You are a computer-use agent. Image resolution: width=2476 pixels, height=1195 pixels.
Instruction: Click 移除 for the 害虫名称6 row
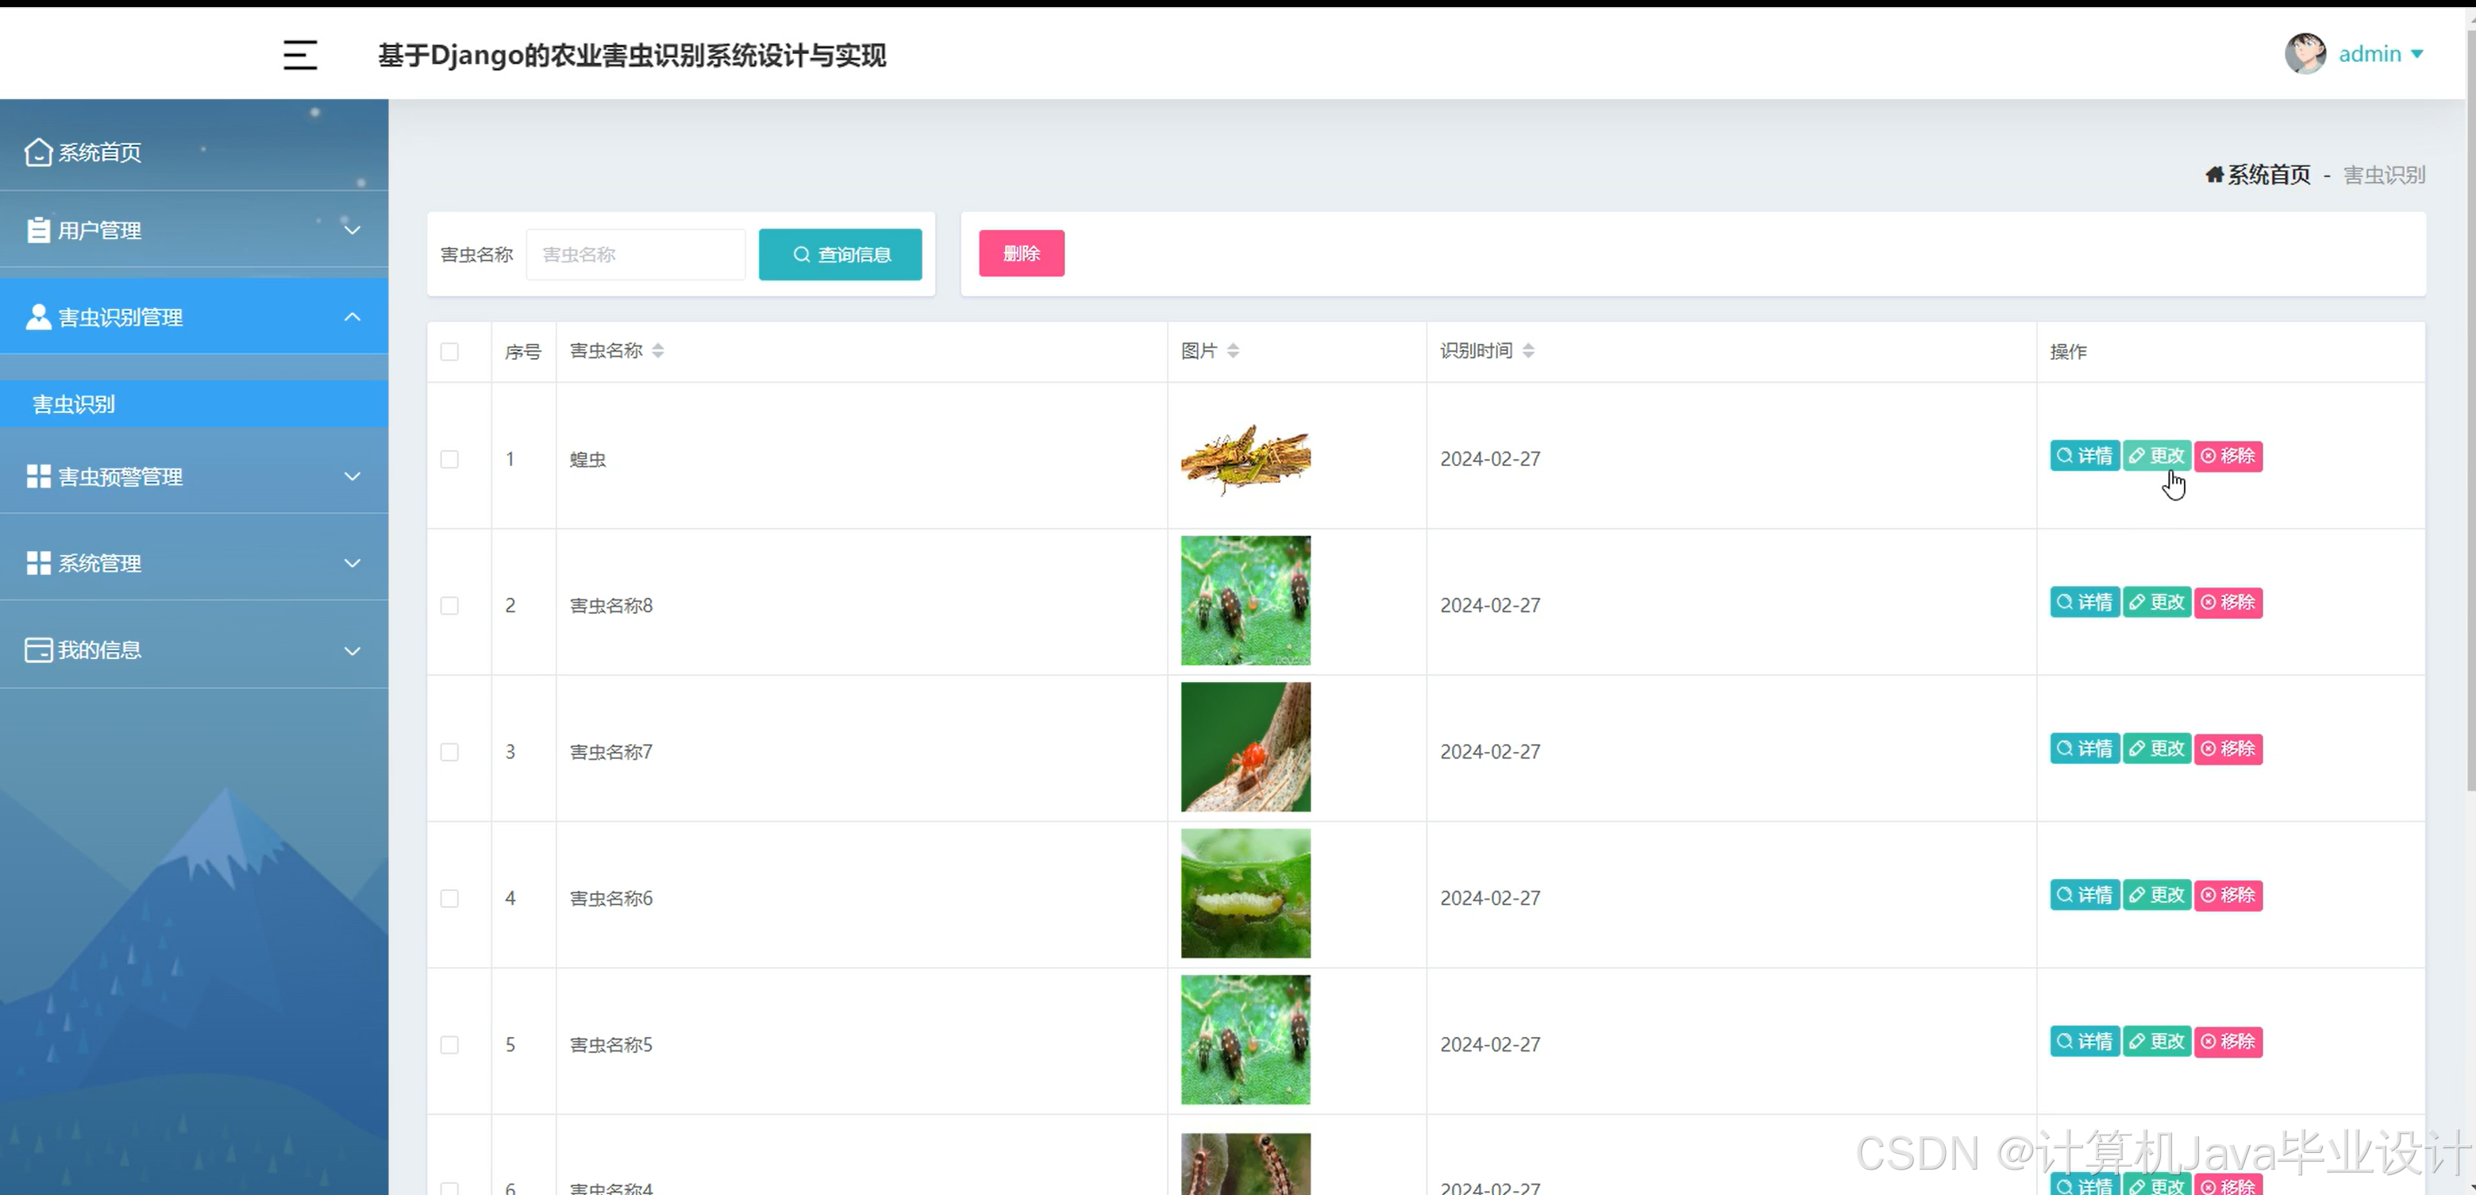(x=2228, y=895)
